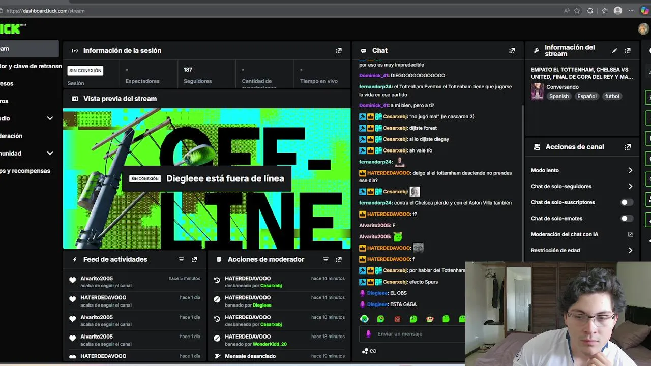Pop out the Información de la sesión panel

tap(339, 51)
